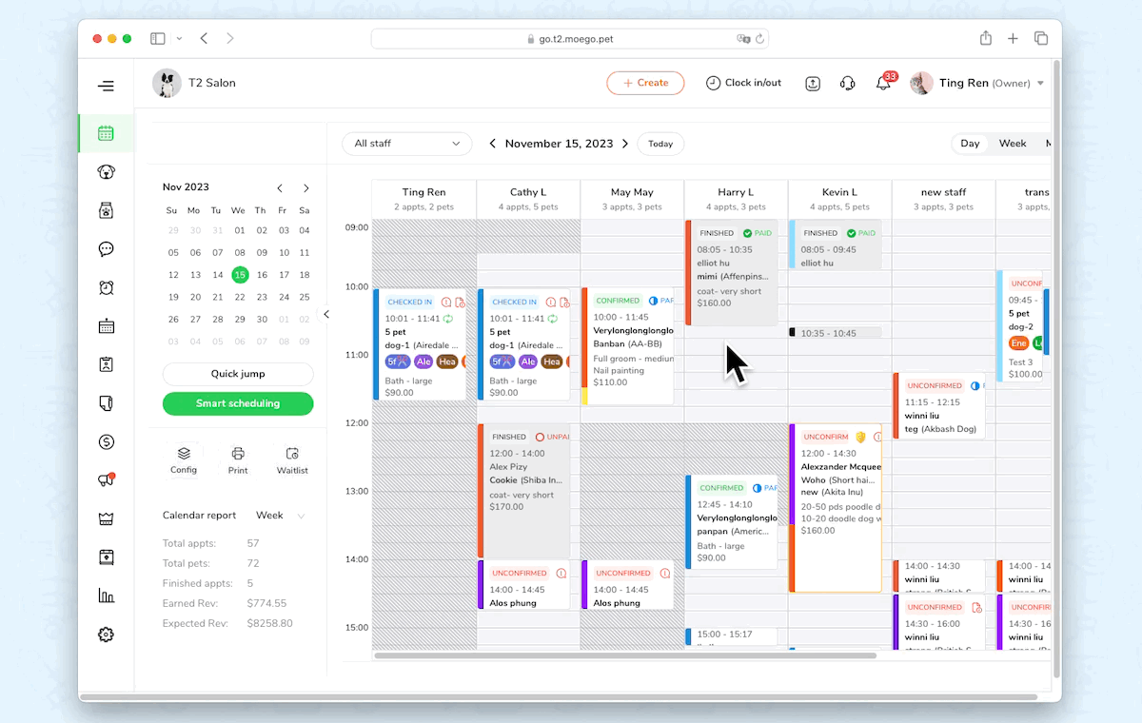The image size is (1142, 723).
Task: Click the brown 'Hea' tag on Cathy L's card
Action: point(552,361)
